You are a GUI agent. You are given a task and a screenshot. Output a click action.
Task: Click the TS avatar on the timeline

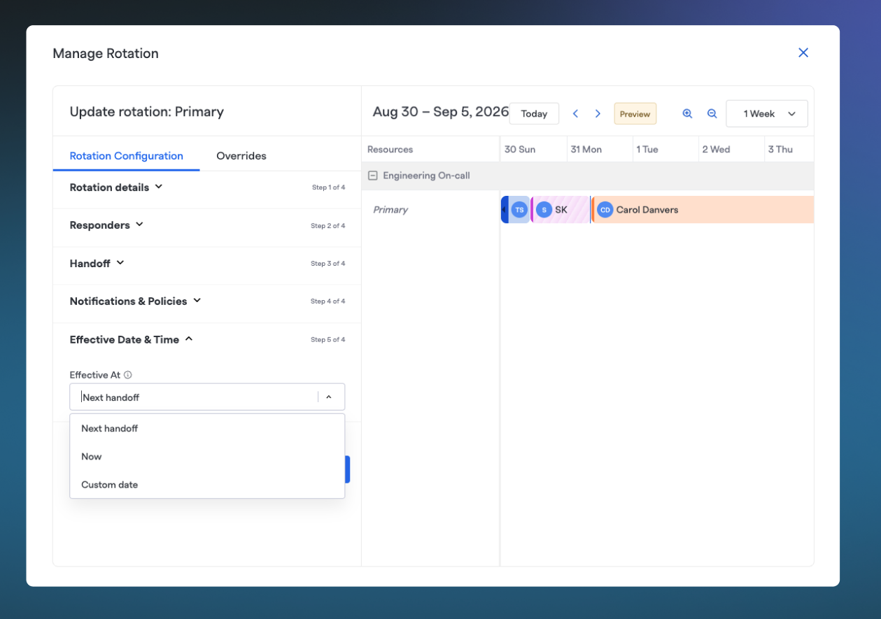(519, 209)
